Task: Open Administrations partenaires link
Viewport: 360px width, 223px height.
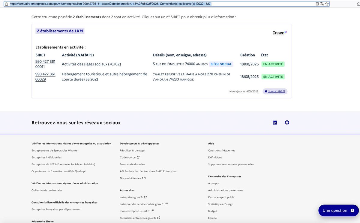Action: pos(226,190)
